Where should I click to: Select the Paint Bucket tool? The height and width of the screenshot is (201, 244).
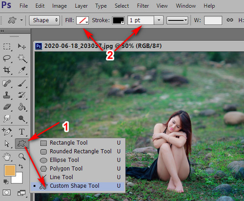point(22,107)
